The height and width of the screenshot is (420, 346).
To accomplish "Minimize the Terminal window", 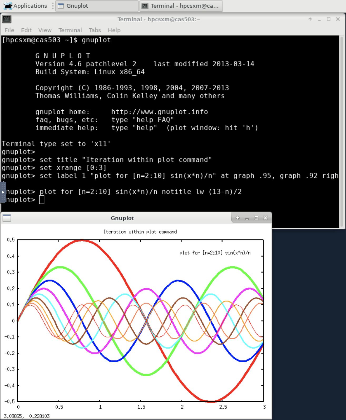I will point(319,19).
